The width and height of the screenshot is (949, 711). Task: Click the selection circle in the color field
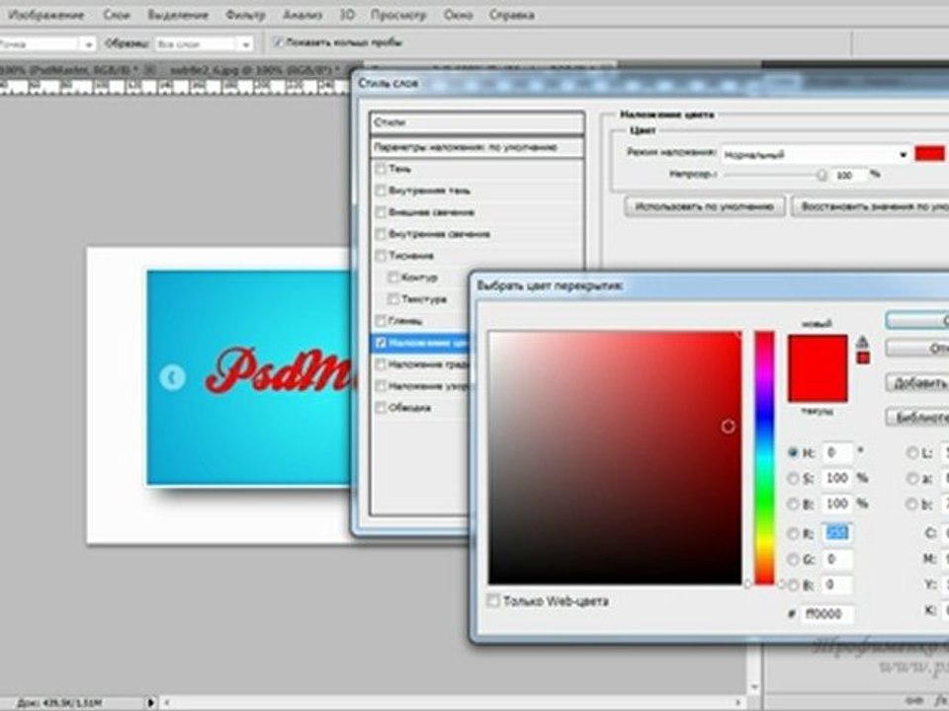pos(729,427)
